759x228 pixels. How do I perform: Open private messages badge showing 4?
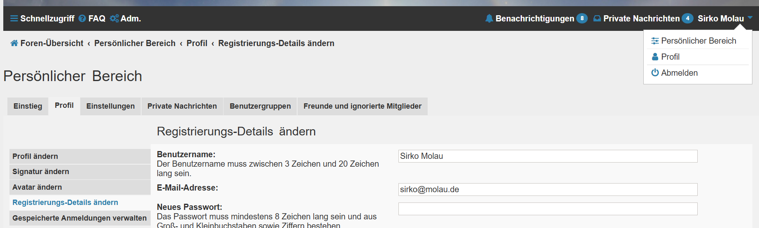pos(687,19)
